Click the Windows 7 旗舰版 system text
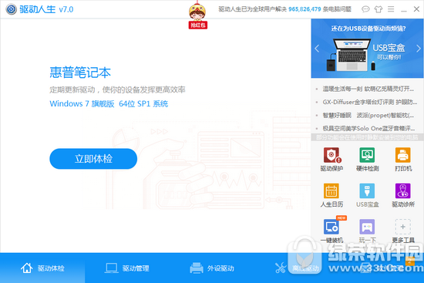This screenshot has height=283, width=424. click(x=109, y=104)
